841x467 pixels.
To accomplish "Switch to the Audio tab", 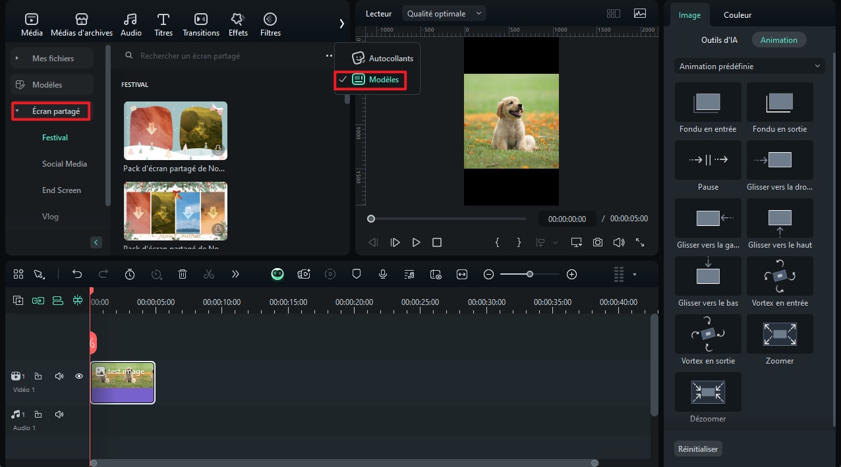I will (131, 24).
